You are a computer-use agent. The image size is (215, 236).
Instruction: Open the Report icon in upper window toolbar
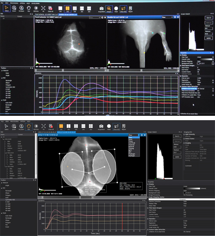point(130,9)
